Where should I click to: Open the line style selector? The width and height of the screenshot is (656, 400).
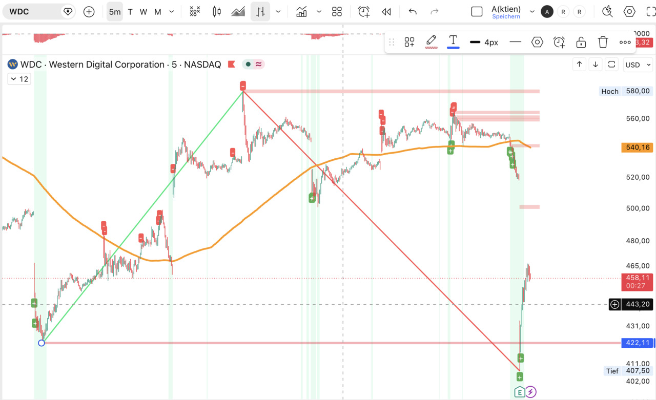point(516,42)
